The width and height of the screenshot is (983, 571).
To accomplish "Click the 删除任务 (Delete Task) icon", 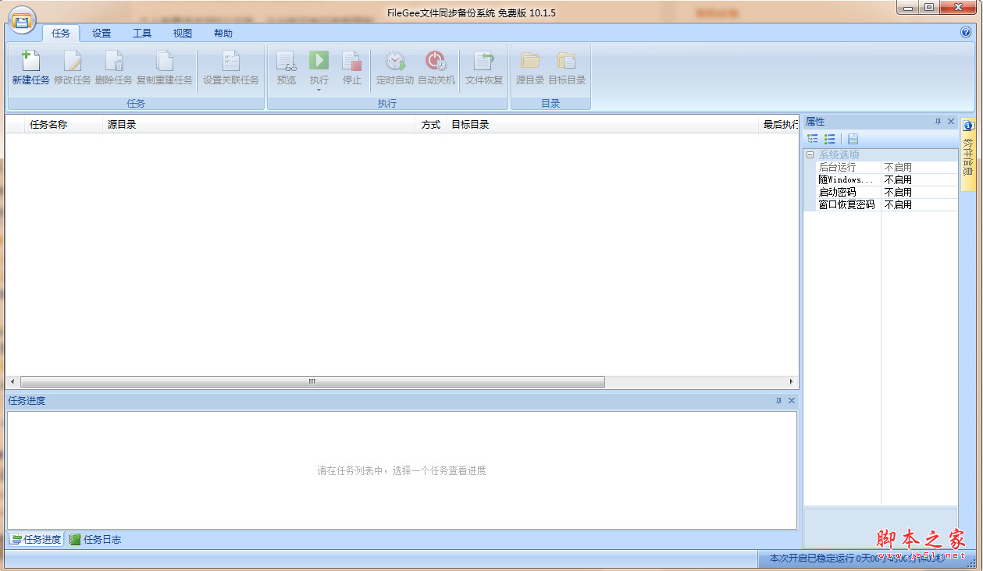I will 114,62.
